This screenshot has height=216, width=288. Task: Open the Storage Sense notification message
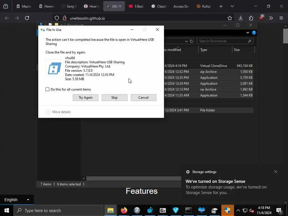coord(226,187)
